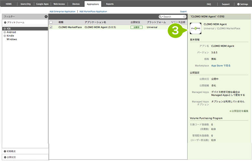Viewport: 252px width, 162px height.
Task: Clear the search field with the x icon
Action: pyautogui.click(x=184, y=17)
